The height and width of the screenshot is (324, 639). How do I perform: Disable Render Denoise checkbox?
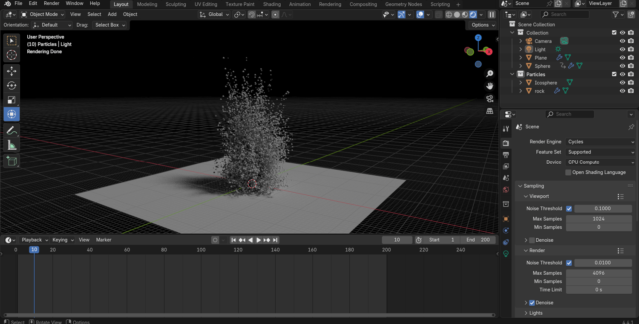point(532,303)
